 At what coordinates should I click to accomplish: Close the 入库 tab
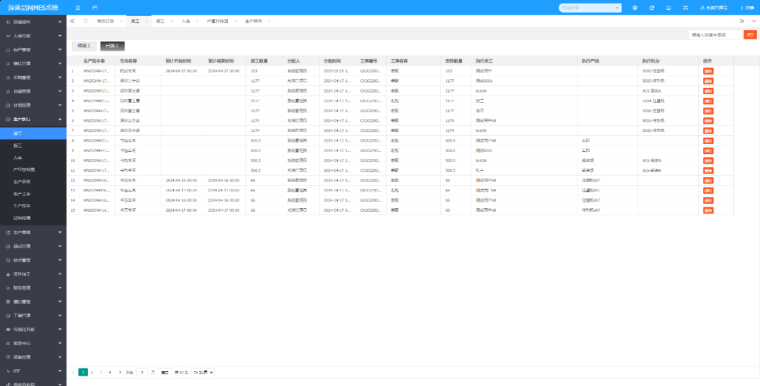click(197, 21)
